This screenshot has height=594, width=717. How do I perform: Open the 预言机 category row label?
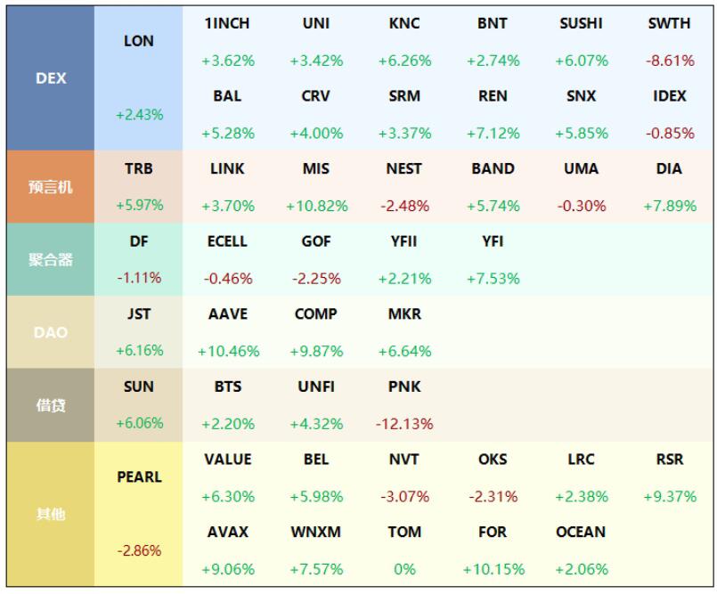[x=50, y=187]
